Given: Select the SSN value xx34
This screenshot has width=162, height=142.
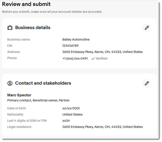Looking at the screenshot, I should [x=66, y=121].
